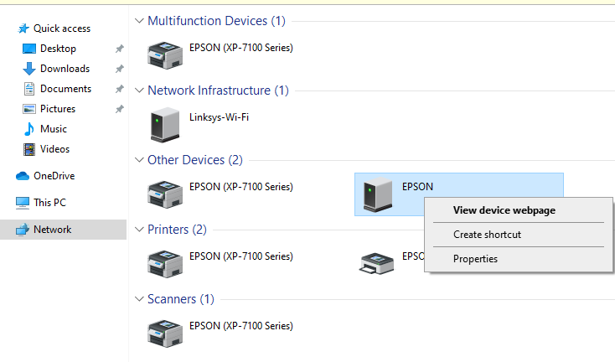Select the first EPSON XP-7100 icon under Printers

[165, 264]
